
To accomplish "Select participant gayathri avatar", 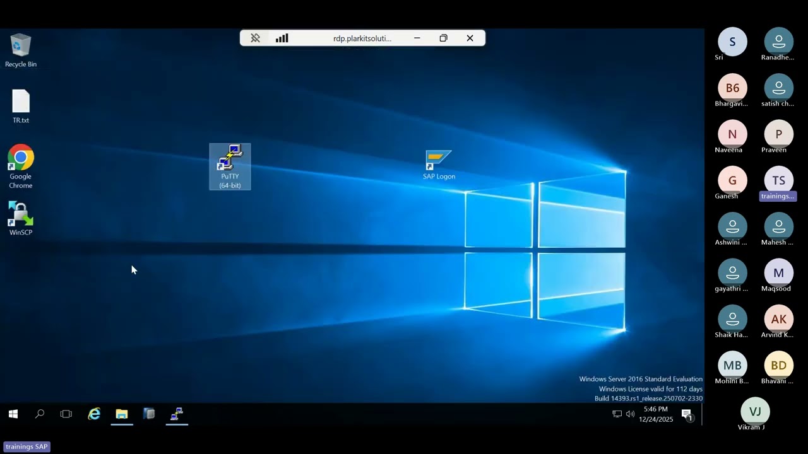I will [x=732, y=272].
